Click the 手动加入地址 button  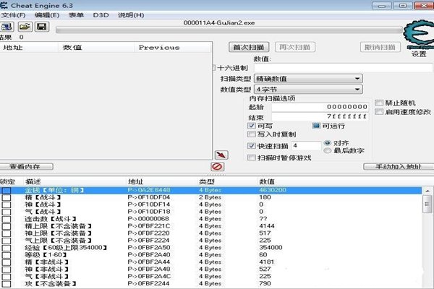tap(392, 167)
